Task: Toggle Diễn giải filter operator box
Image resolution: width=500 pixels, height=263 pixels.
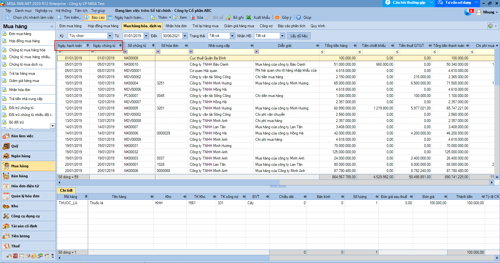Action: [x=257, y=52]
